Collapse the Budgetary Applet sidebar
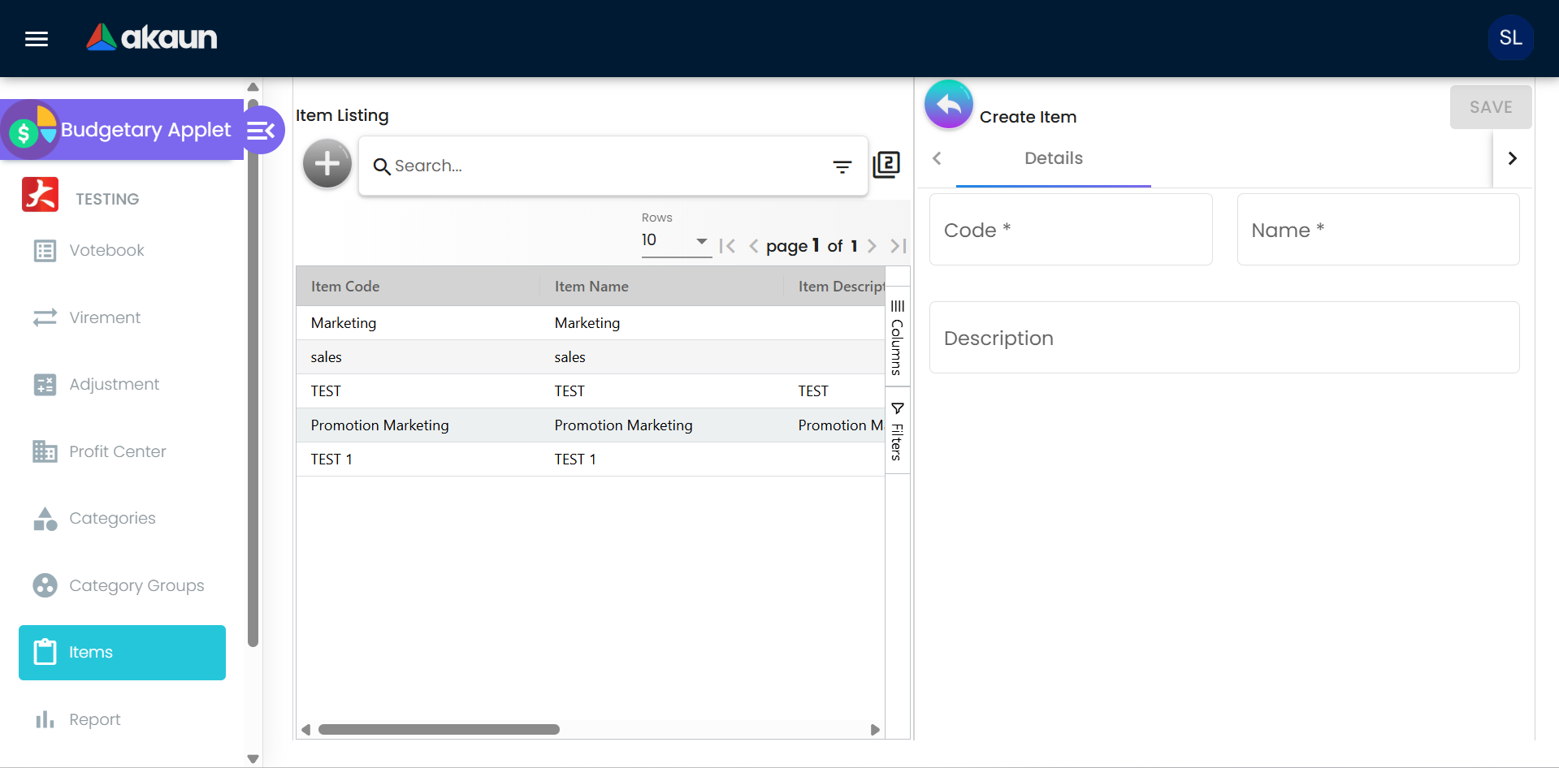Screen dimensions: 1559x768 click(261, 130)
